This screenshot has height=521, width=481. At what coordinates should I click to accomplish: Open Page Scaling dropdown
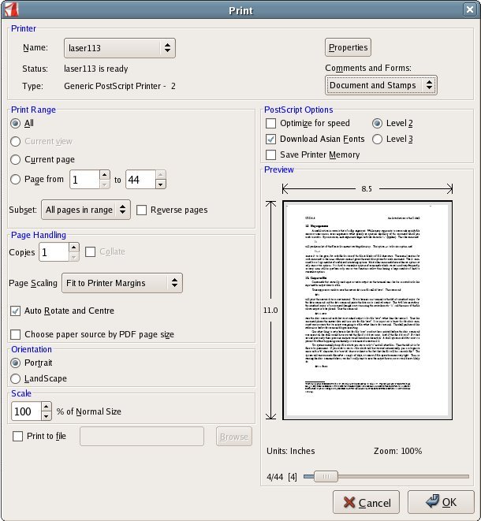122,283
